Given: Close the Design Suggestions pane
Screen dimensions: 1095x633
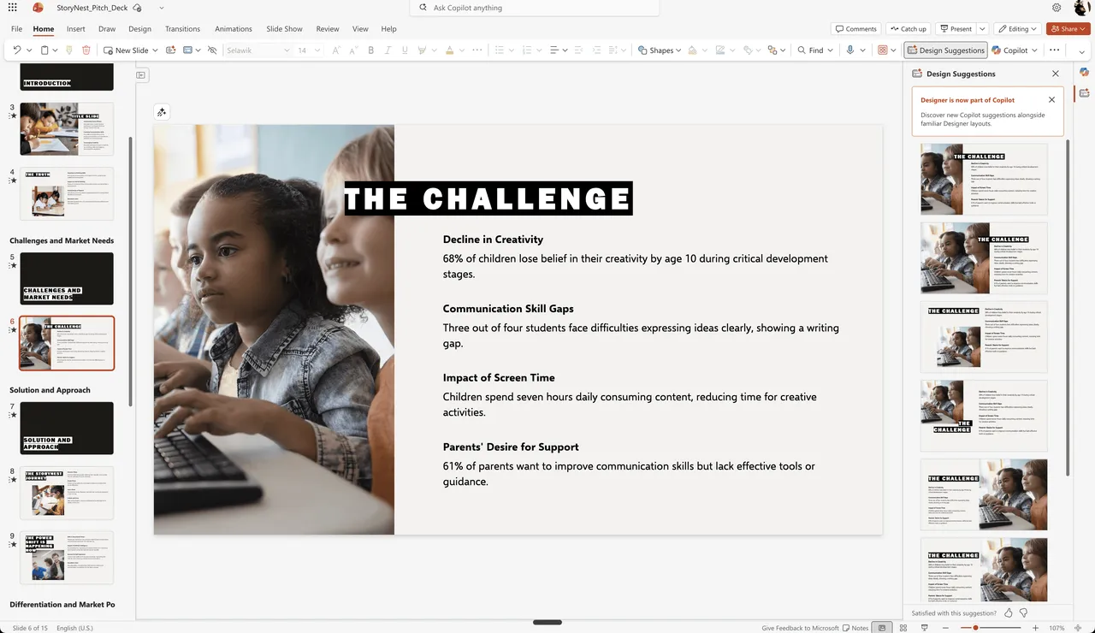Looking at the screenshot, I should (1056, 74).
